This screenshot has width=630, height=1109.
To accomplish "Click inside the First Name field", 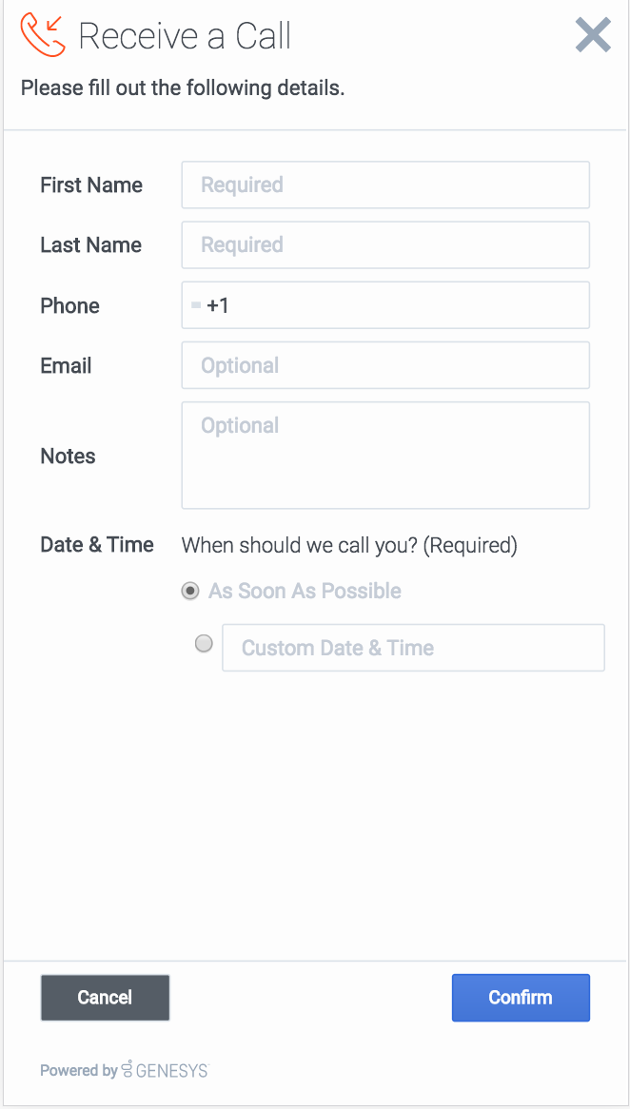I will coord(384,185).
